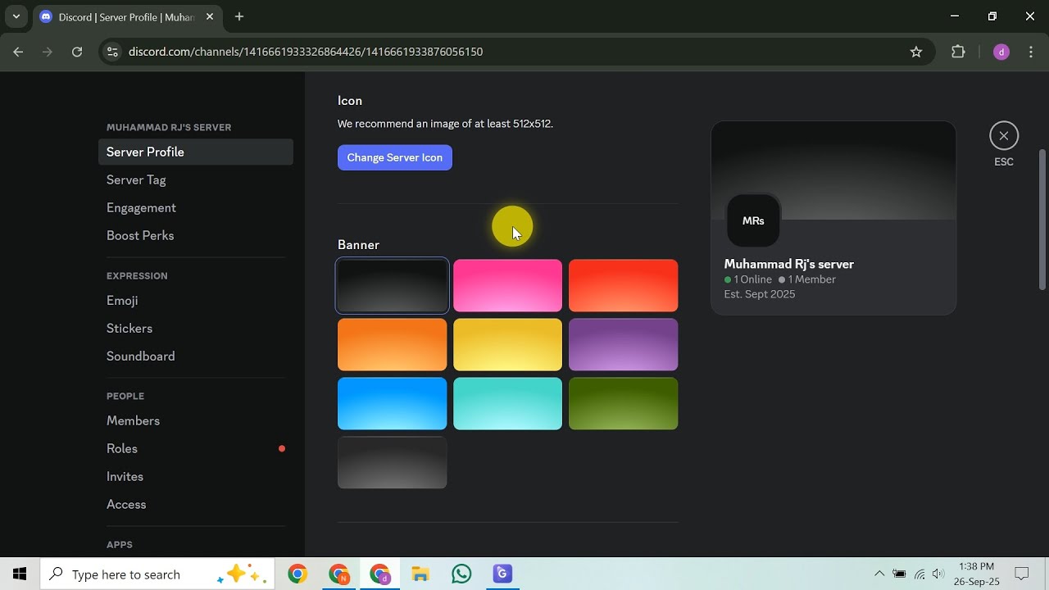Viewport: 1049px width, 590px height.
Task: View the Members list settings
Action: coord(196,421)
